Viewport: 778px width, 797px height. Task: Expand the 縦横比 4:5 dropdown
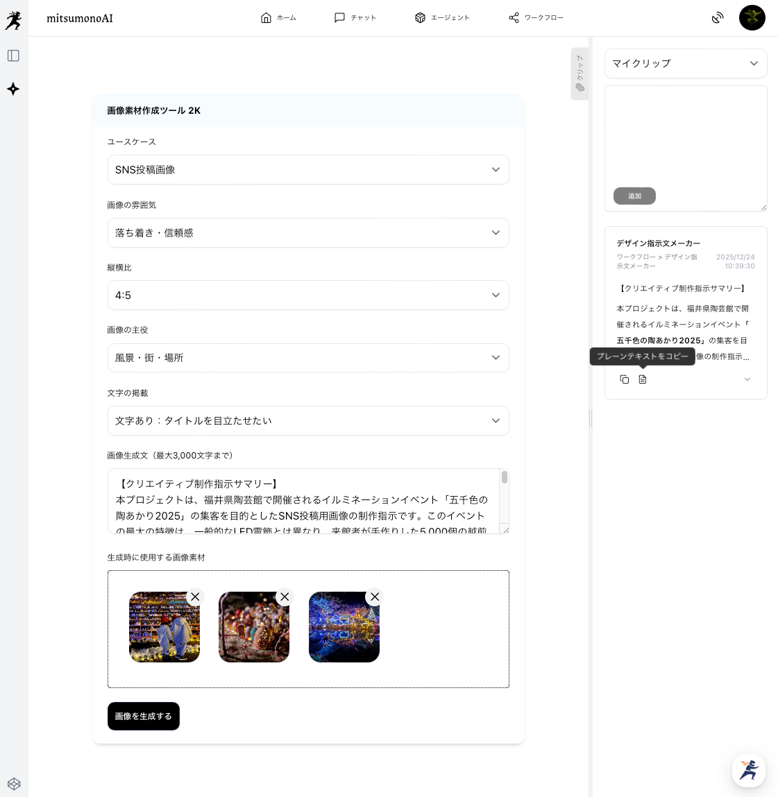coord(308,295)
